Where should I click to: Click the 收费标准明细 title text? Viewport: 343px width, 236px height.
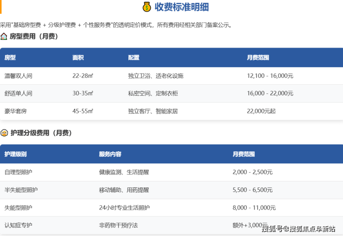coord(181,7)
